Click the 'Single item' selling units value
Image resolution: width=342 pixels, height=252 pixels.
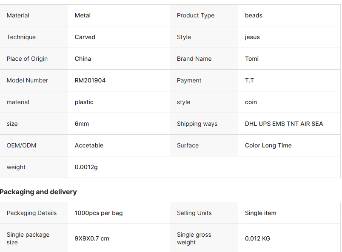coord(261,213)
